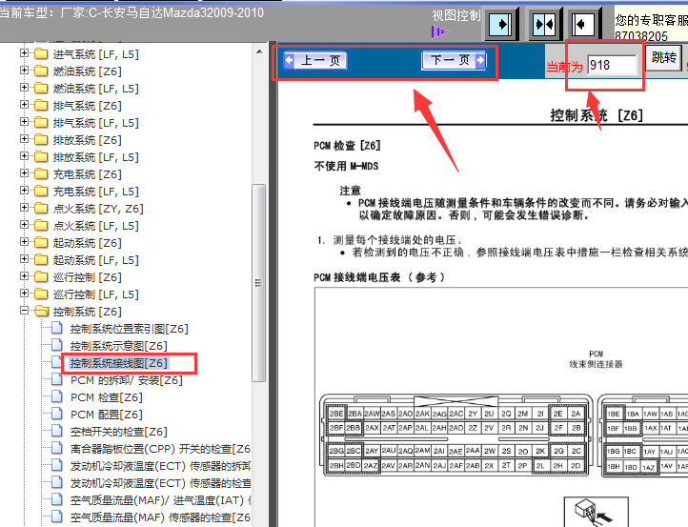Click the 视图控制 label
This screenshot has width=688, height=527.
click(x=456, y=15)
